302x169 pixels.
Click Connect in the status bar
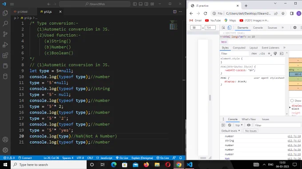click(x=25, y=158)
